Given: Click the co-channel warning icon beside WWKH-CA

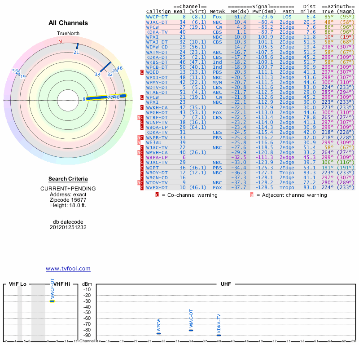Looking at the screenshot, I should 142,107.
